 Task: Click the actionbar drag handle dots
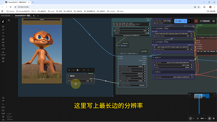tap(173, 21)
